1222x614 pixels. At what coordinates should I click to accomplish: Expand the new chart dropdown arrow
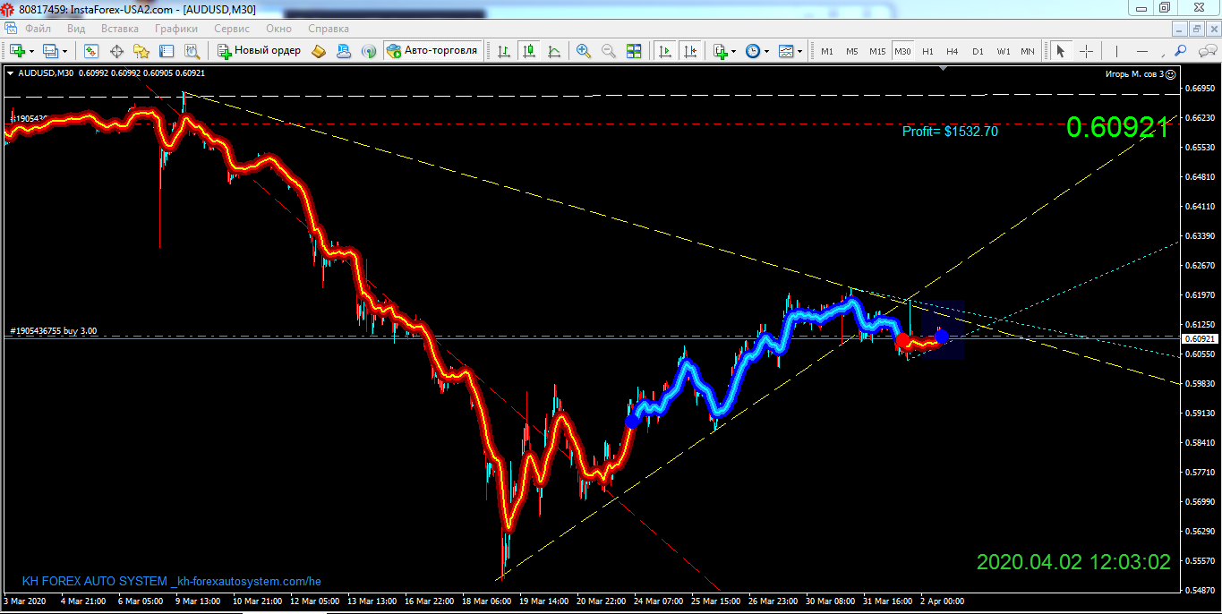[31, 51]
